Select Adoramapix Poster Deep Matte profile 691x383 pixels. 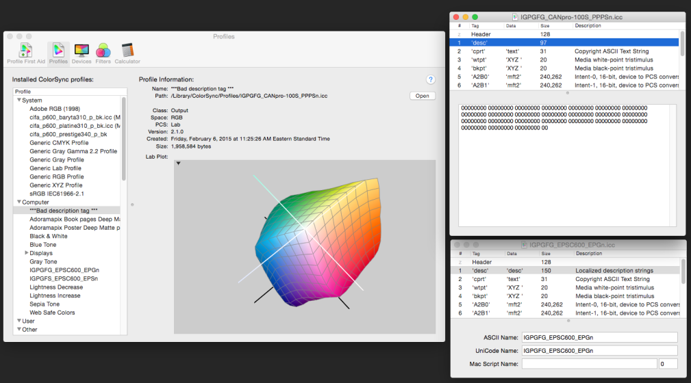(75, 228)
